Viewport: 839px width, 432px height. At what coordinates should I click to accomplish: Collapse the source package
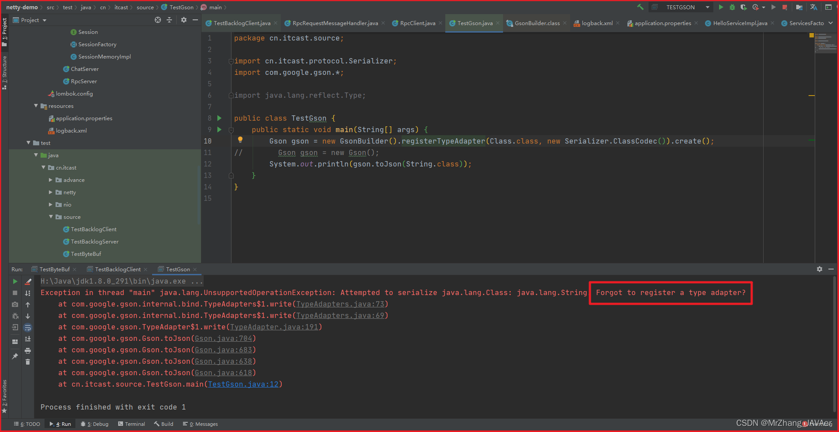[x=51, y=217]
